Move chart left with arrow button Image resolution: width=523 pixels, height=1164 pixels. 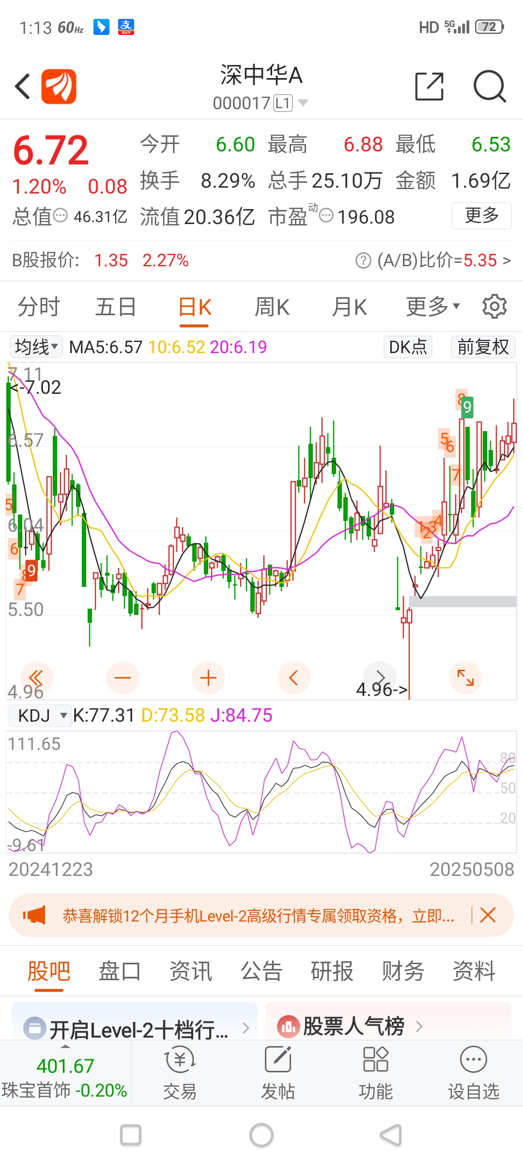pyautogui.click(x=294, y=678)
